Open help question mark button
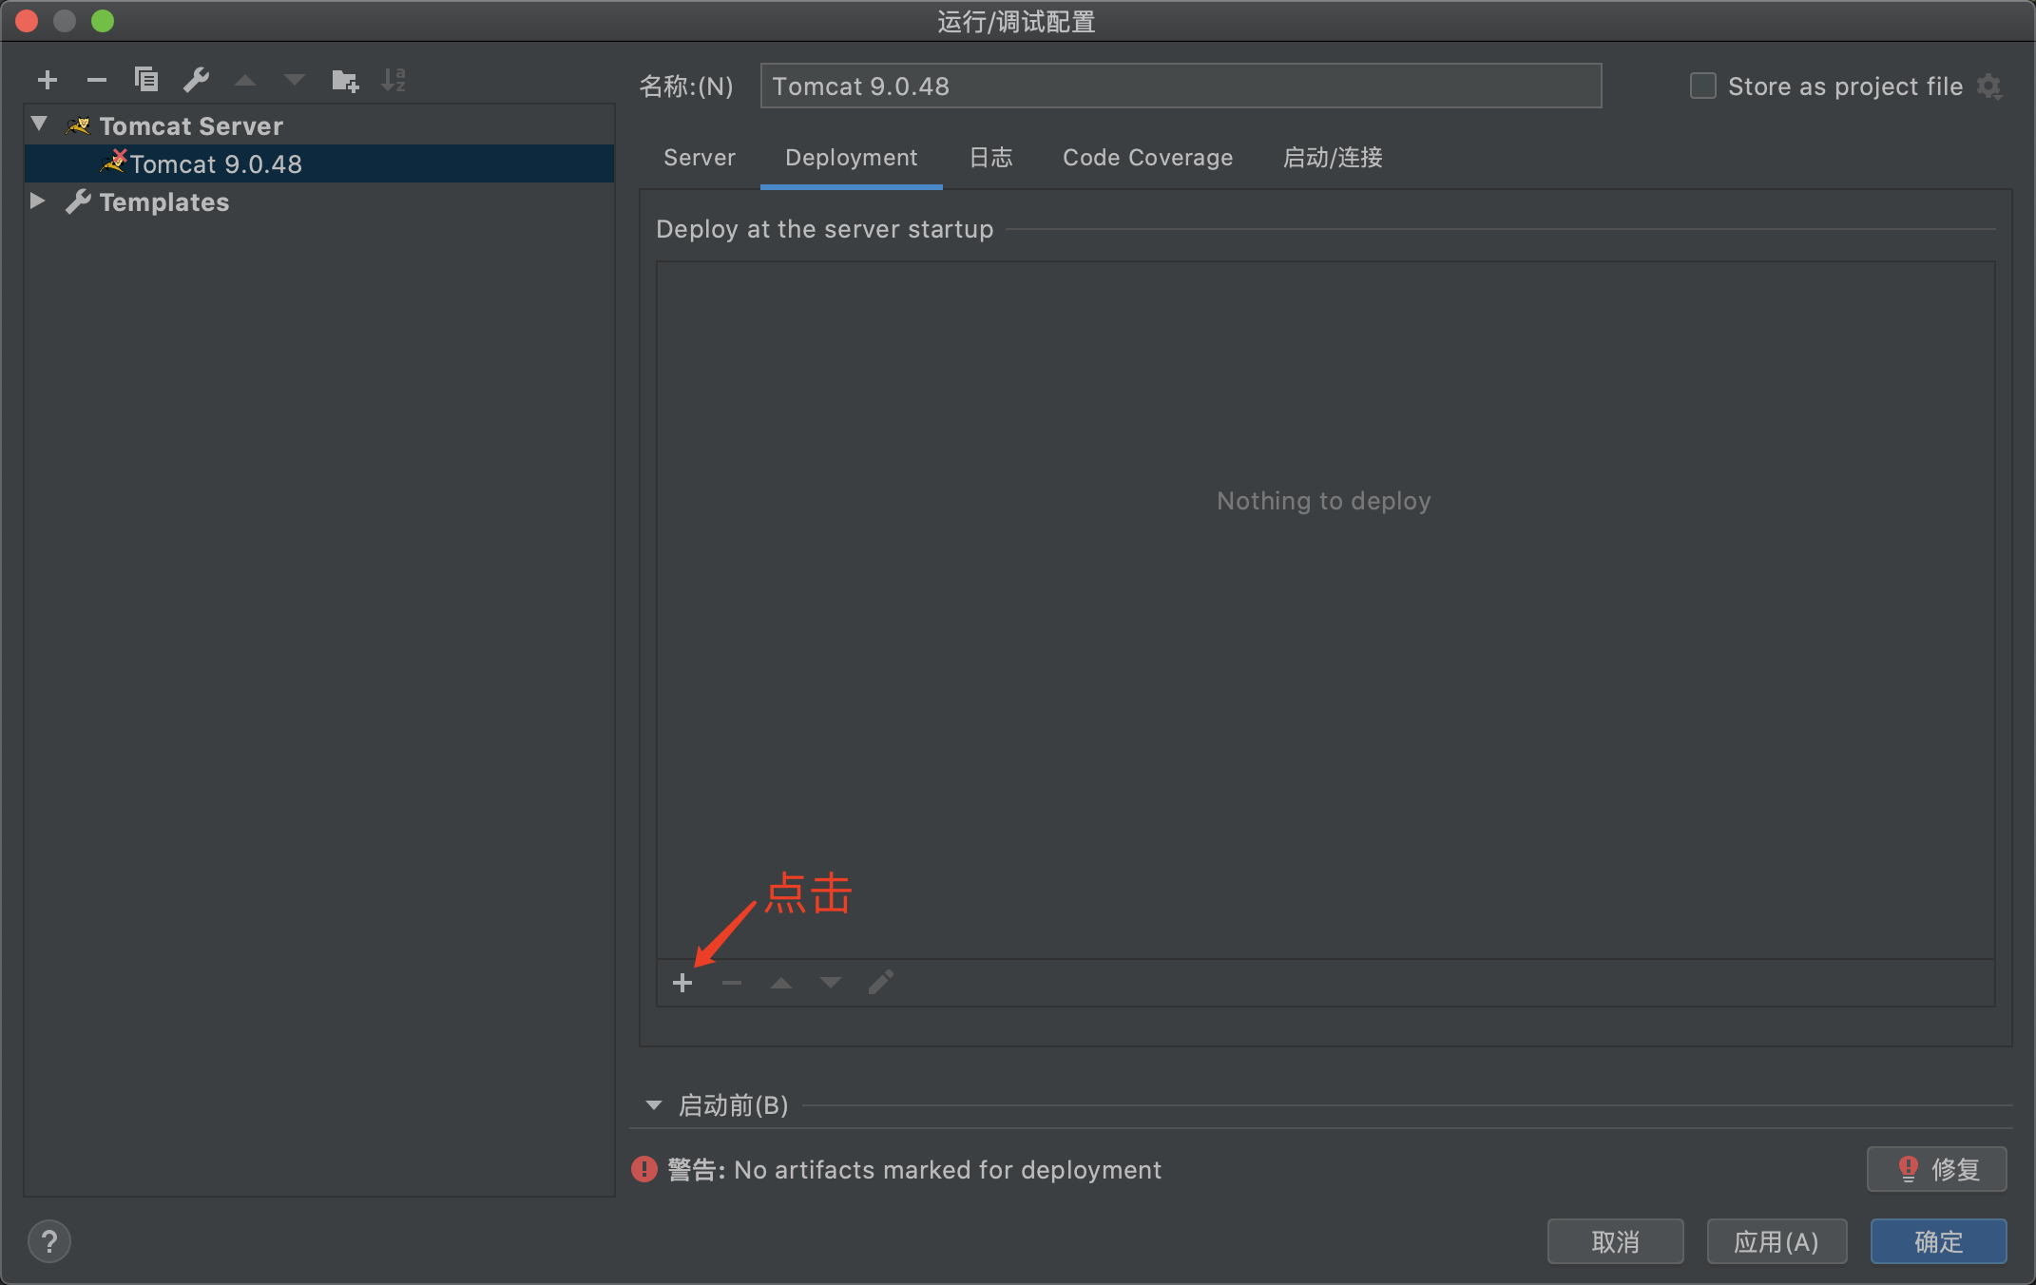The width and height of the screenshot is (2036, 1285). click(x=49, y=1241)
